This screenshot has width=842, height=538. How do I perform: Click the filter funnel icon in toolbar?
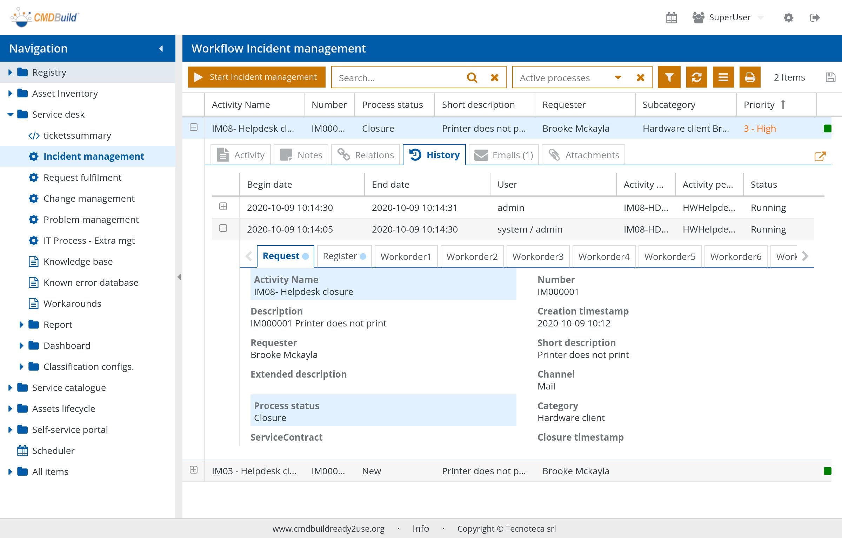coord(669,77)
